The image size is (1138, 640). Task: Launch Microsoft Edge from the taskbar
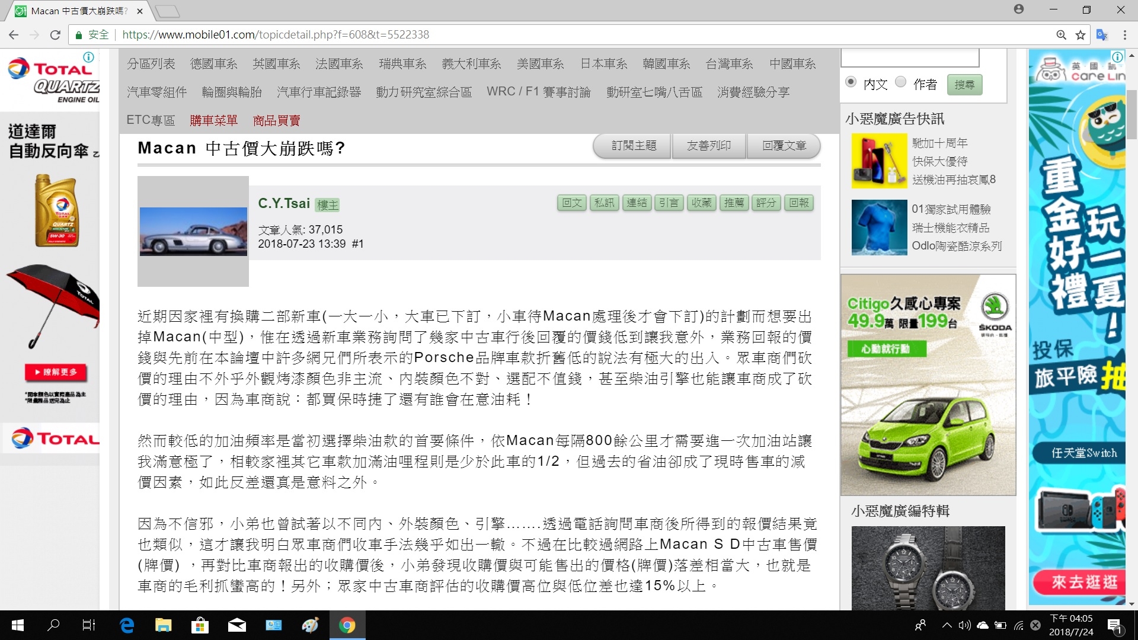[x=127, y=625]
